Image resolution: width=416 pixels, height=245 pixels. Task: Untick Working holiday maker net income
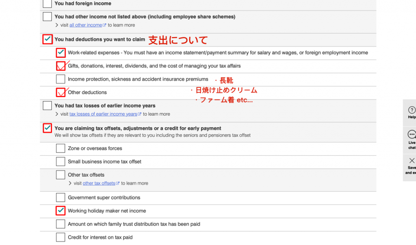coord(61,211)
